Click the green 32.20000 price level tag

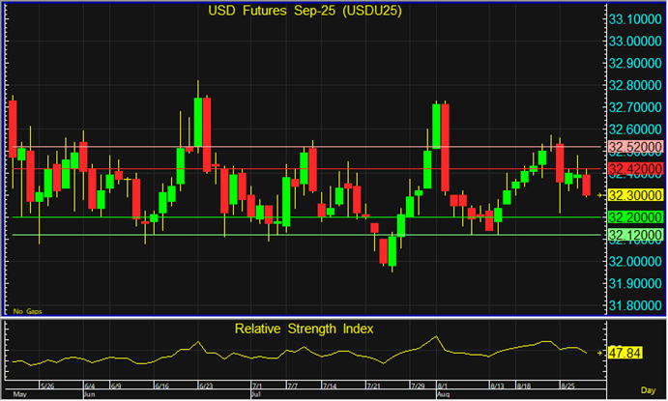click(634, 217)
